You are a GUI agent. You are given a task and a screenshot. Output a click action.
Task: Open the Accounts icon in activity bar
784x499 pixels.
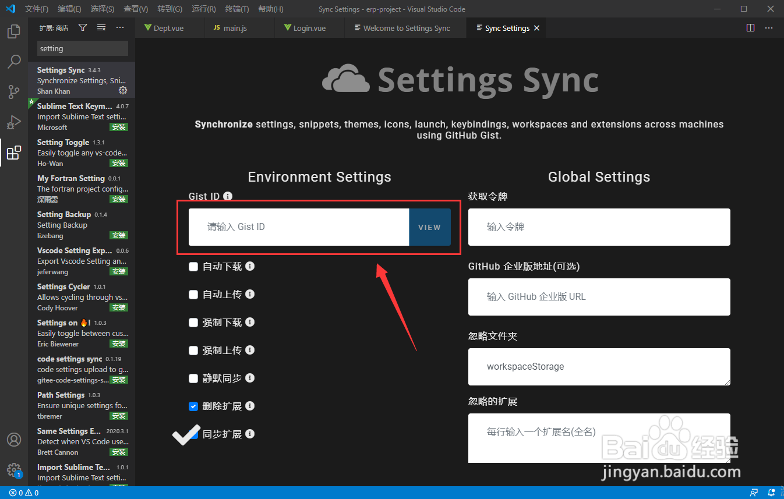click(14, 440)
